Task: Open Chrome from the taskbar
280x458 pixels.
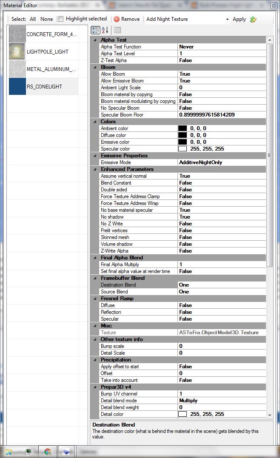Action: 48,452
